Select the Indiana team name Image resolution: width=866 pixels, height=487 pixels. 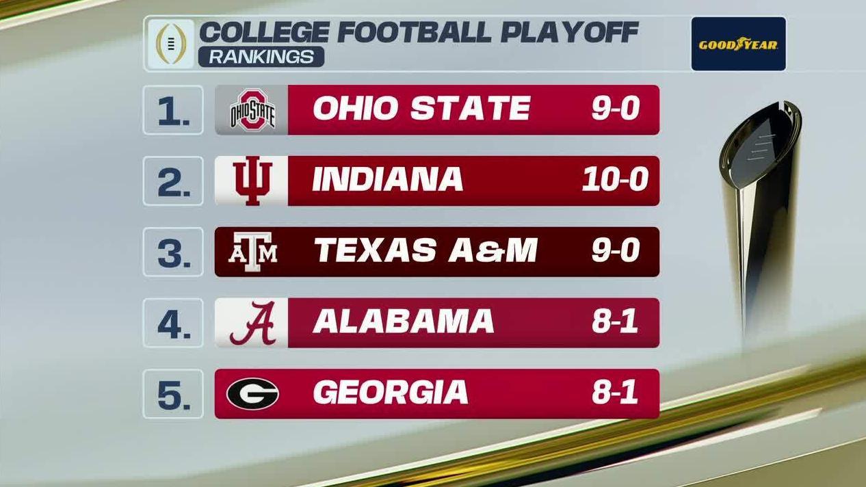coord(387,181)
